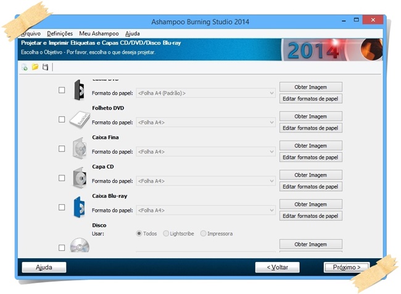401x294 pixels.
Task: Minimize the Ashampoo Burning Studio window
Action: click(x=344, y=20)
